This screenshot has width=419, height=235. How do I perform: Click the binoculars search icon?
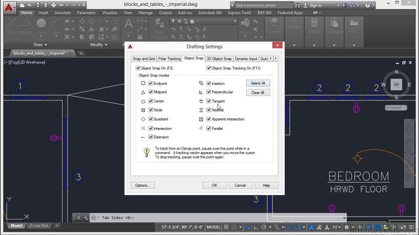[297, 5]
